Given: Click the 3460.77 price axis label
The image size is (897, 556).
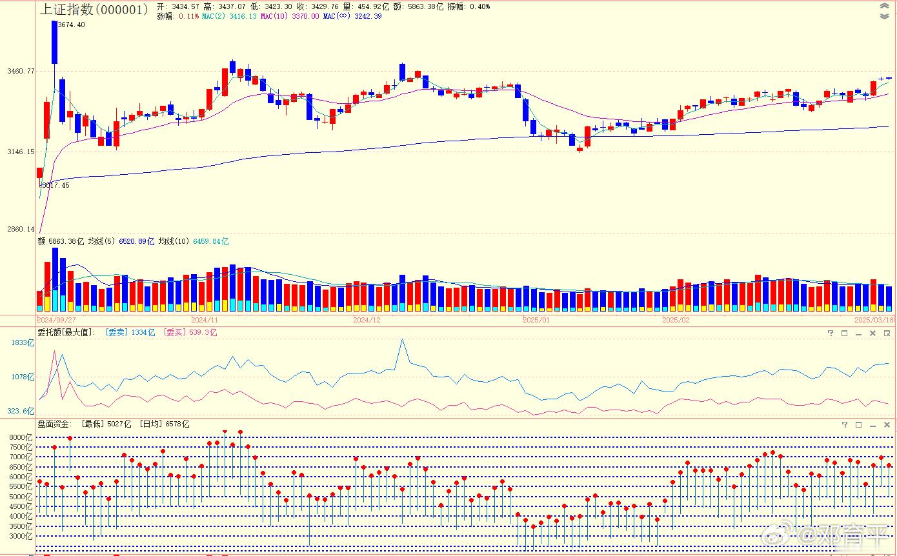Looking at the screenshot, I should [22, 71].
